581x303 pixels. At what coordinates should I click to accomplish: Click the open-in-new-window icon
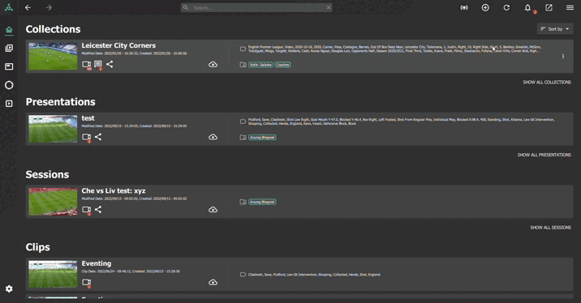pos(549,7)
